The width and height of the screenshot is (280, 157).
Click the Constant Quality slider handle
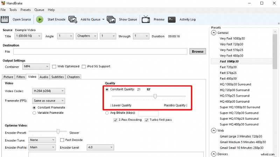pos(155,96)
